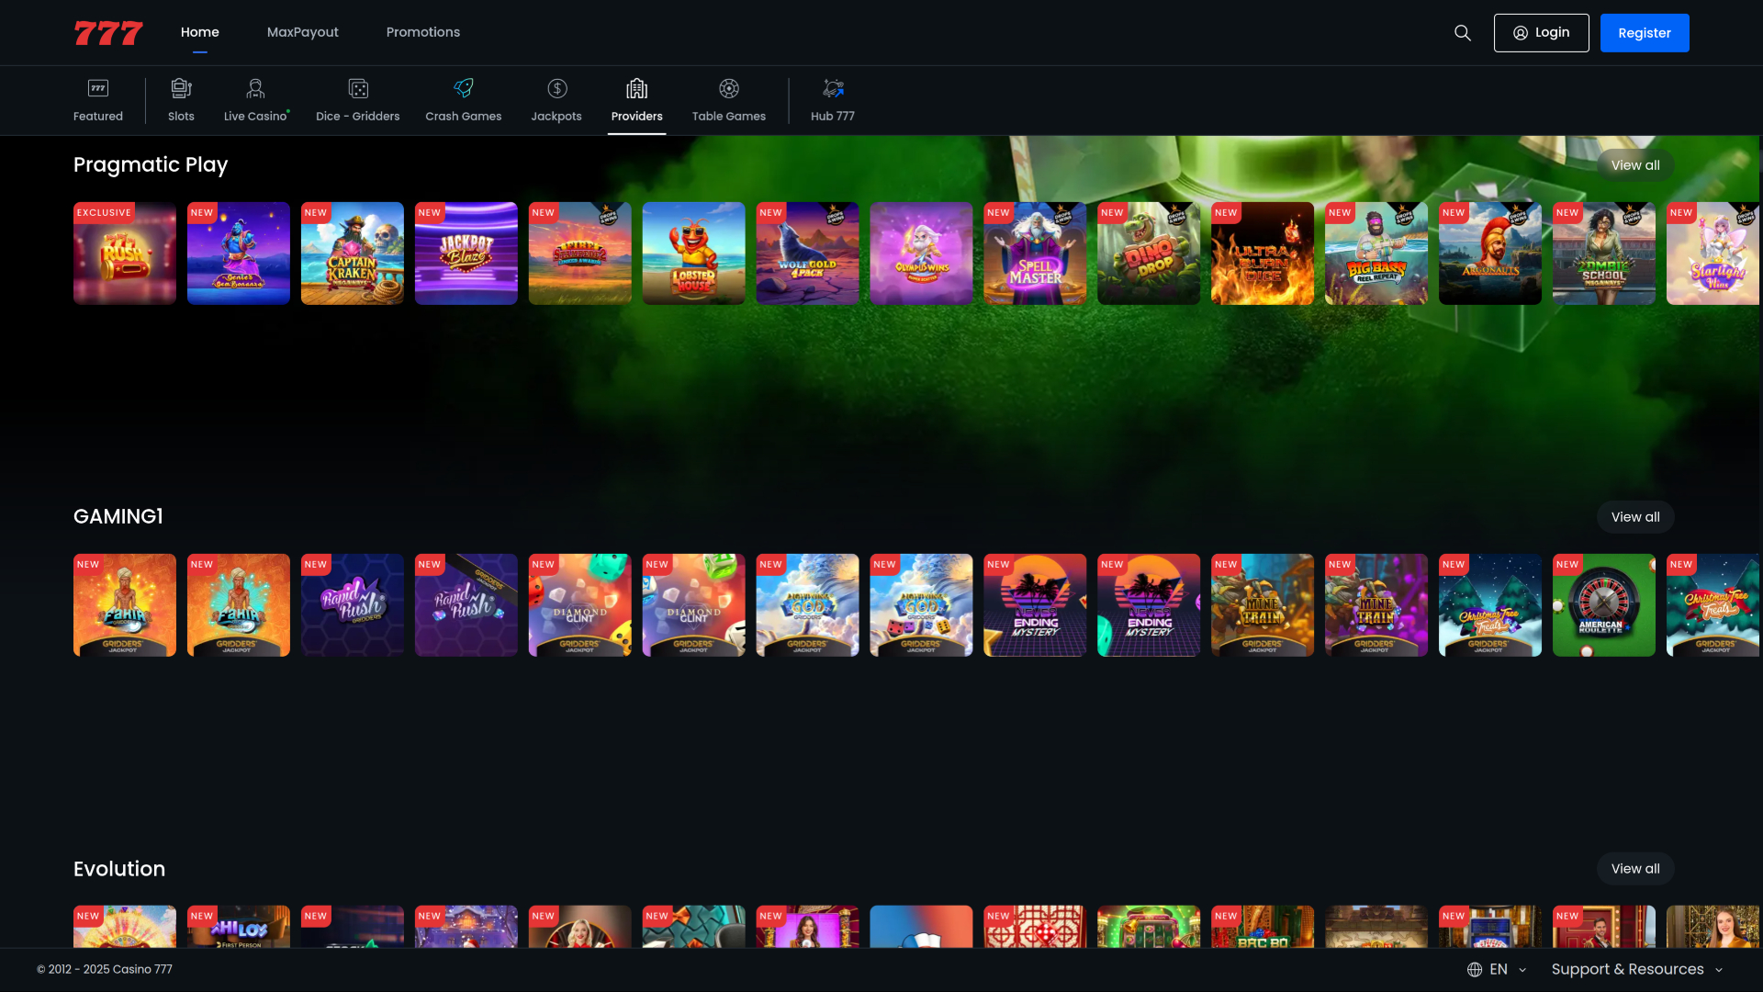Open the Crash Games rocket icon
Image resolution: width=1763 pixels, height=992 pixels.
tap(464, 88)
